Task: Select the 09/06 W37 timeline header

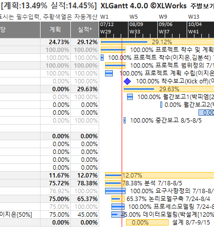Action: tap(172, 30)
